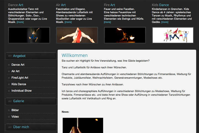This screenshot has height=133, width=199.
Task: Select Dance Art in the Angebot menu
Action: (18, 65)
